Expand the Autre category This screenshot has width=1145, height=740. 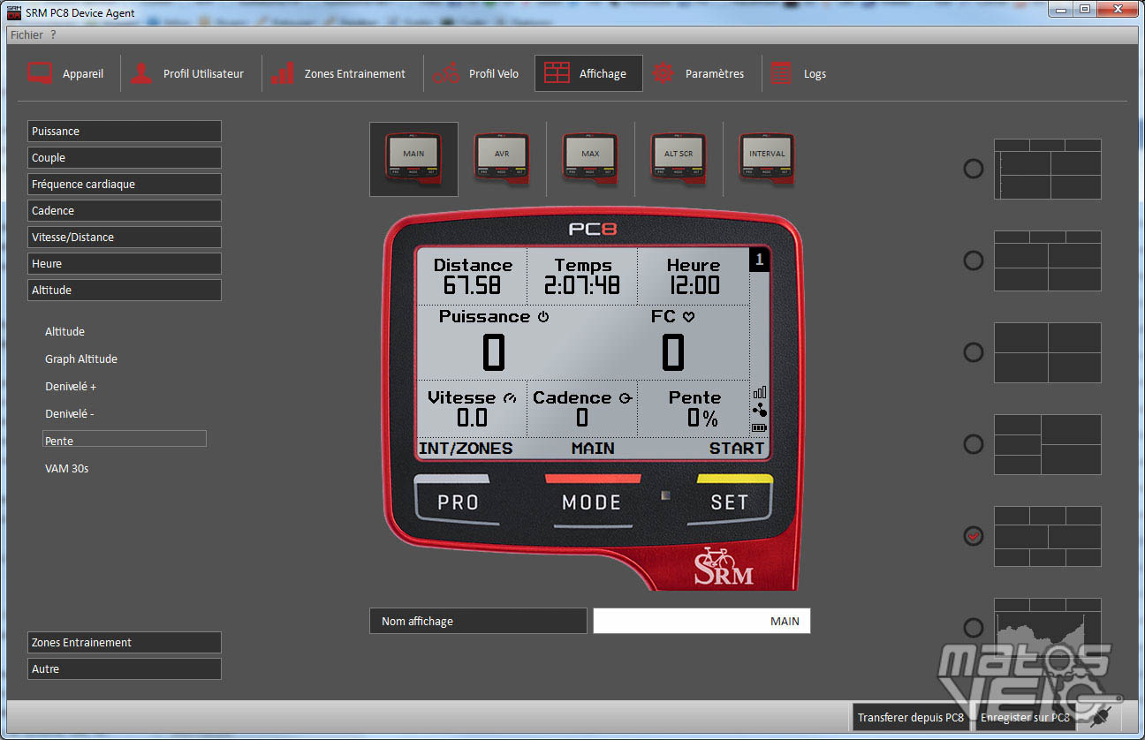(x=125, y=668)
